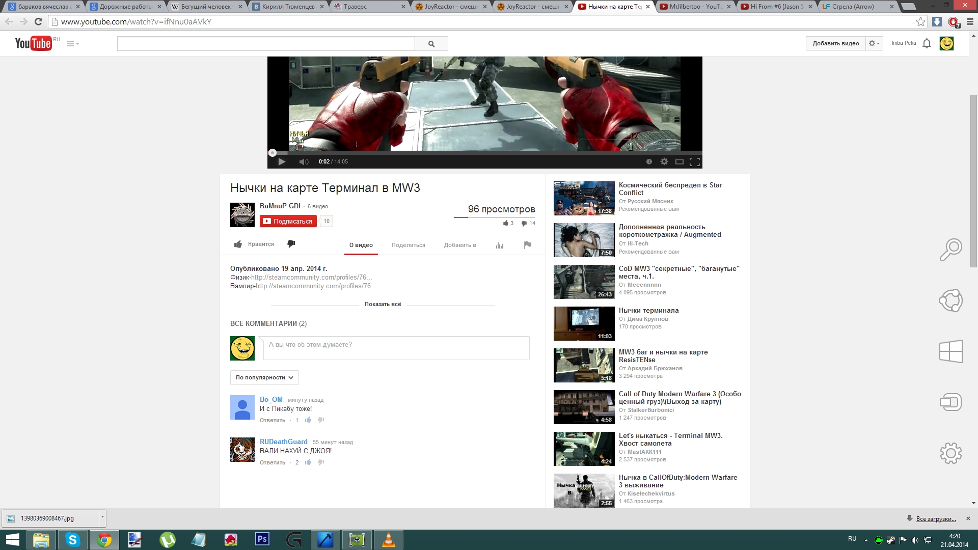This screenshot has width=978, height=550.
Task: Select the О видео tab
Action: click(x=361, y=245)
